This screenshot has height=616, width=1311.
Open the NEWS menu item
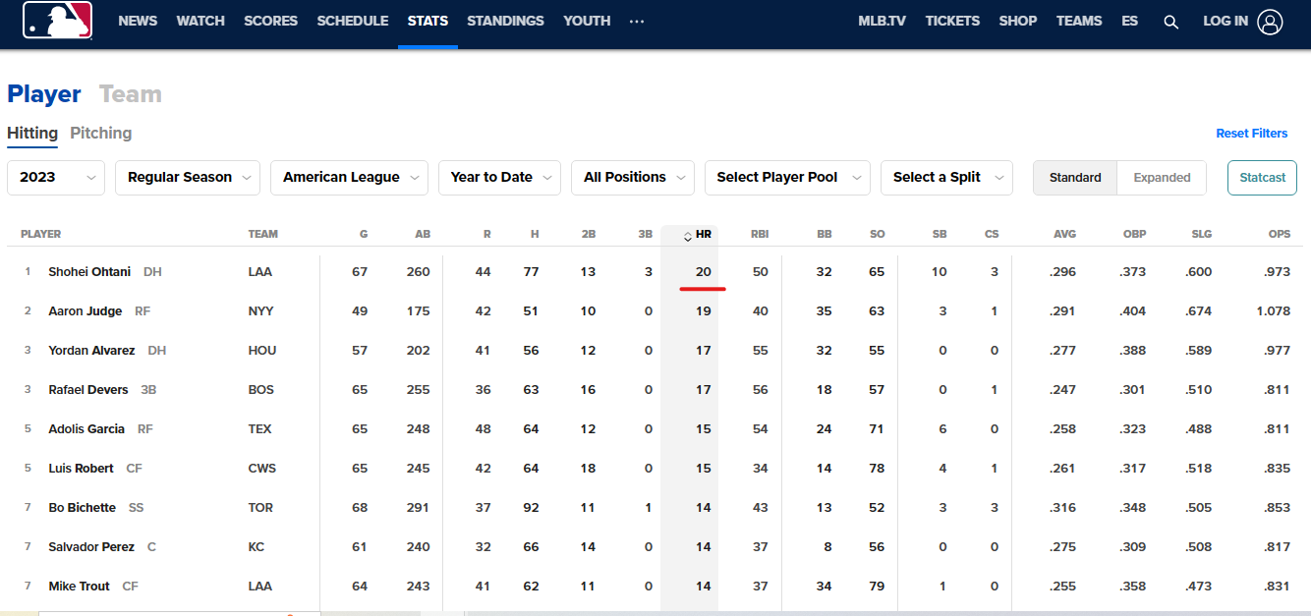(138, 21)
